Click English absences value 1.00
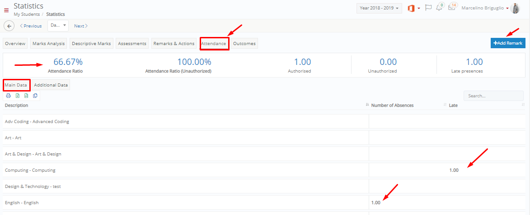 [x=376, y=202]
